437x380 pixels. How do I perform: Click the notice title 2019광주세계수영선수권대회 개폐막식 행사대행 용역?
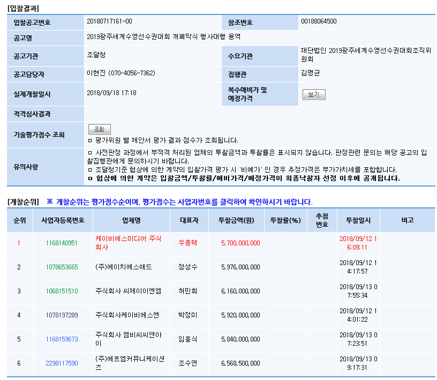pyautogui.click(x=163, y=37)
